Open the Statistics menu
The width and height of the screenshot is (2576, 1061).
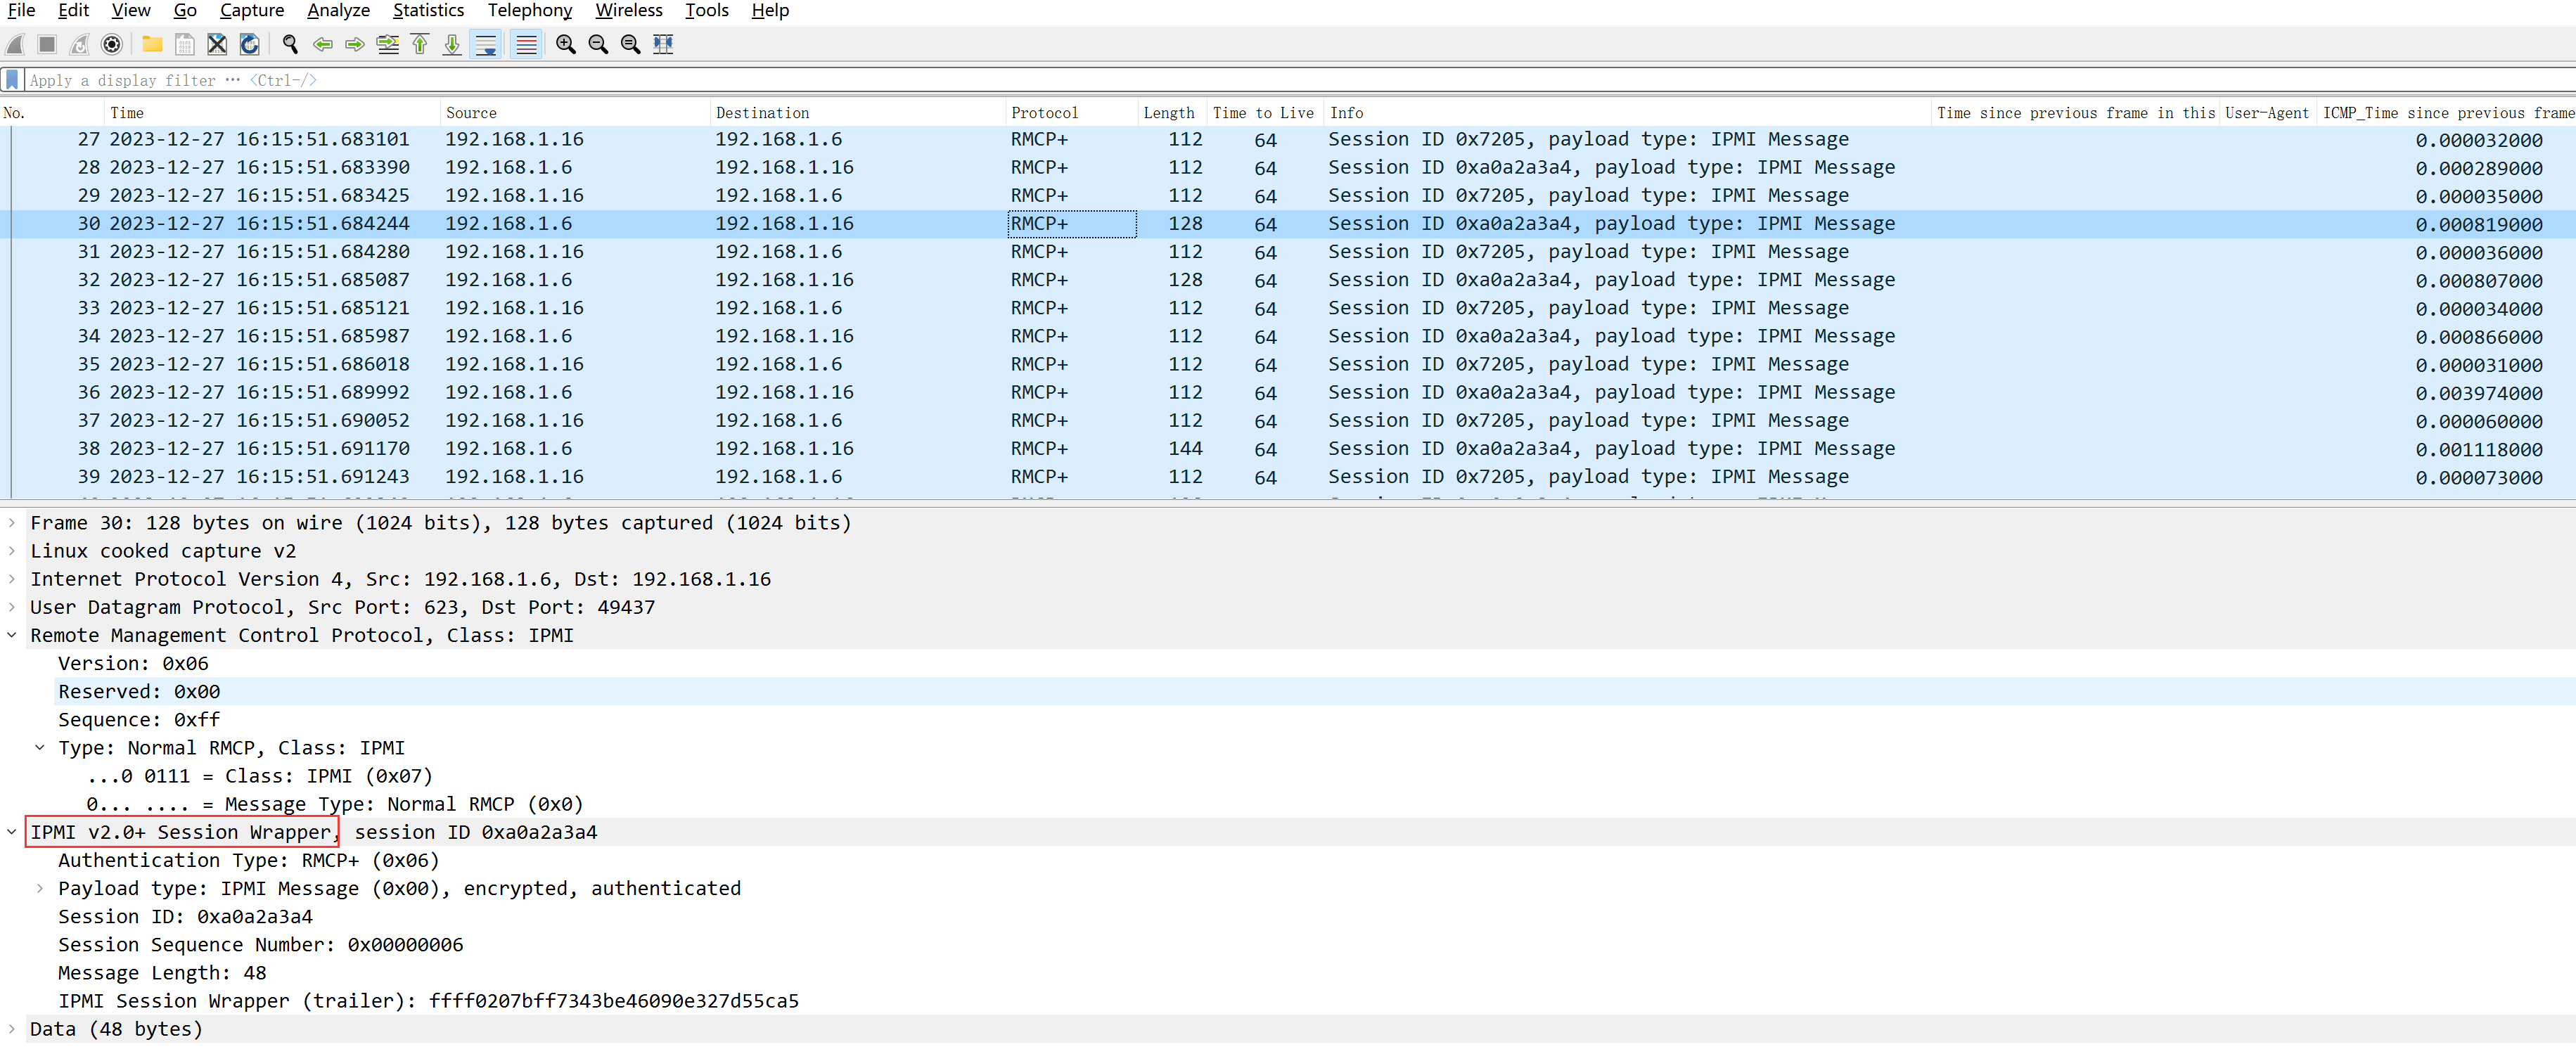pos(427,11)
